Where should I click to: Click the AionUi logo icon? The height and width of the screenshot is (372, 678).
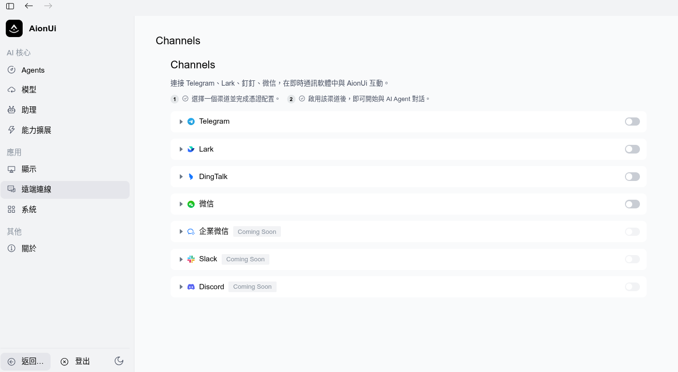(x=14, y=28)
